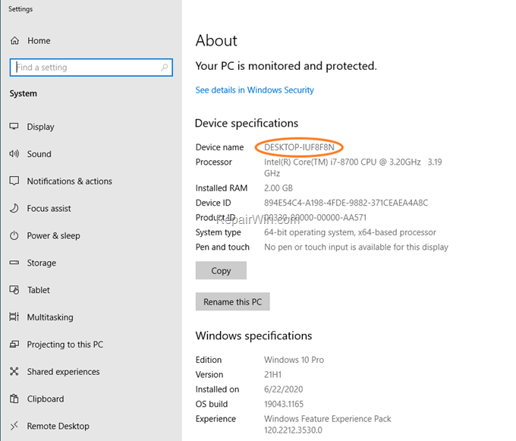Click the Device ID value 894E54C4-A198-4FDE-9882-371CEAEA4A8C
Viewport: 516px width, 441px height.
click(x=346, y=203)
